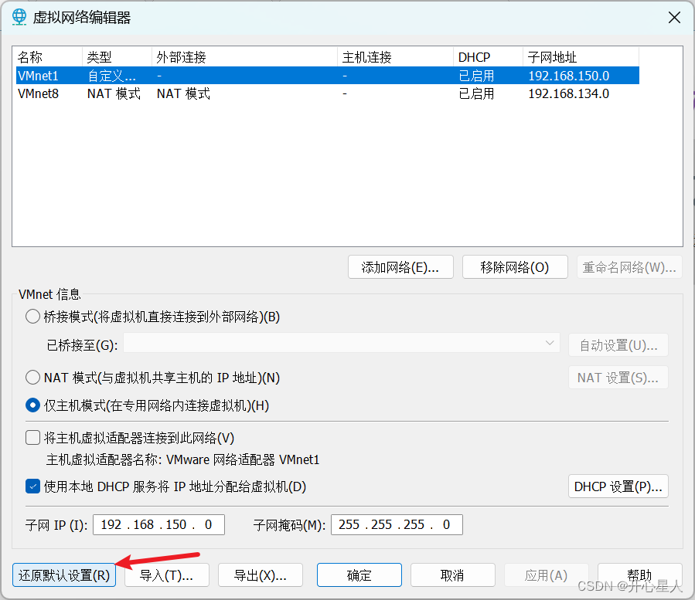This screenshot has height=600, width=695.
Task: Open the 已桥接至 dropdown
Action: pyautogui.click(x=341, y=343)
